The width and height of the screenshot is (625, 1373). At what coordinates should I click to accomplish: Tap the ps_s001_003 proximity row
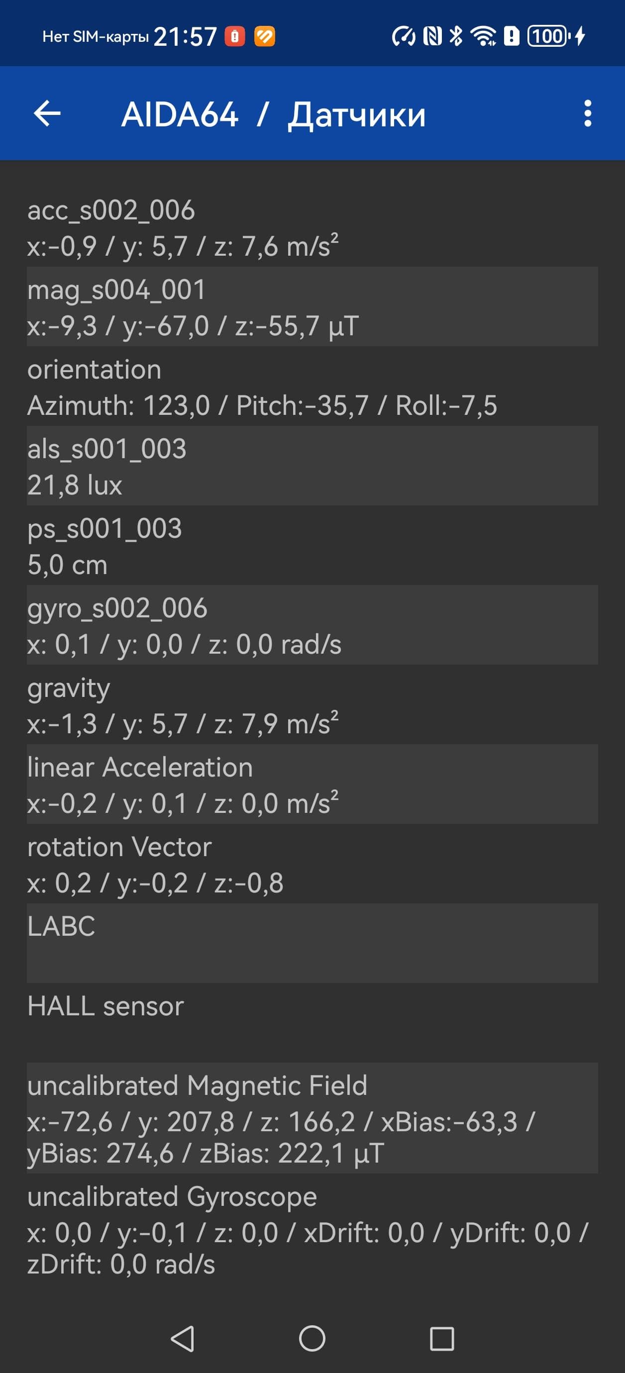(x=312, y=546)
